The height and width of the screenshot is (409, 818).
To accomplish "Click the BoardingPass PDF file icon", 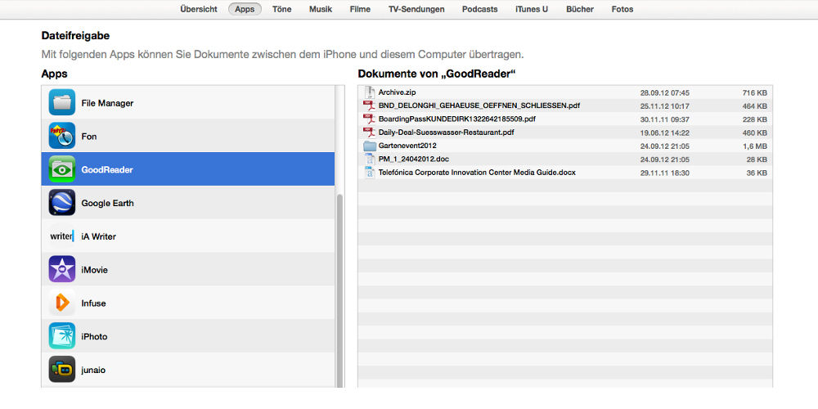I will point(370,119).
